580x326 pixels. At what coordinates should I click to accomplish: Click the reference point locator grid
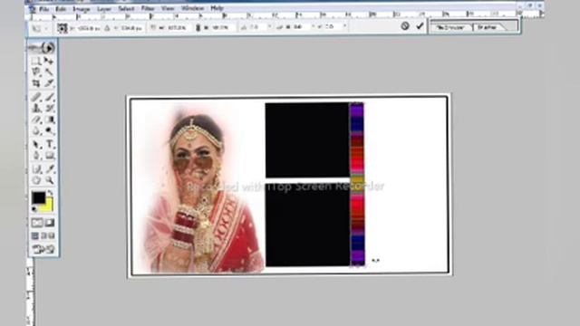coord(63,28)
